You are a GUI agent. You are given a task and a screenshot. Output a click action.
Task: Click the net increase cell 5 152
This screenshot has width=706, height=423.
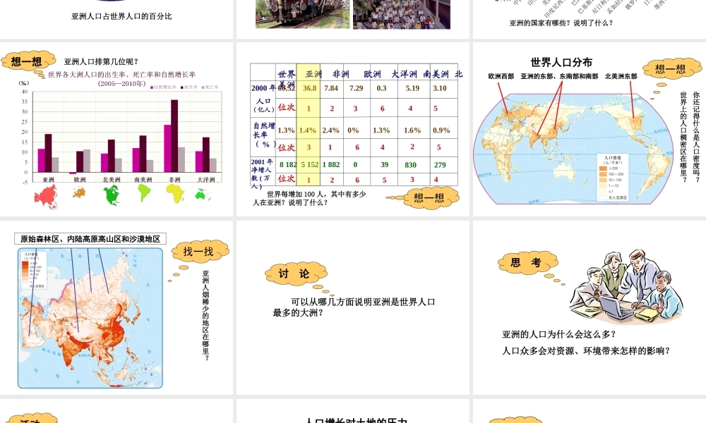click(x=309, y=164)
